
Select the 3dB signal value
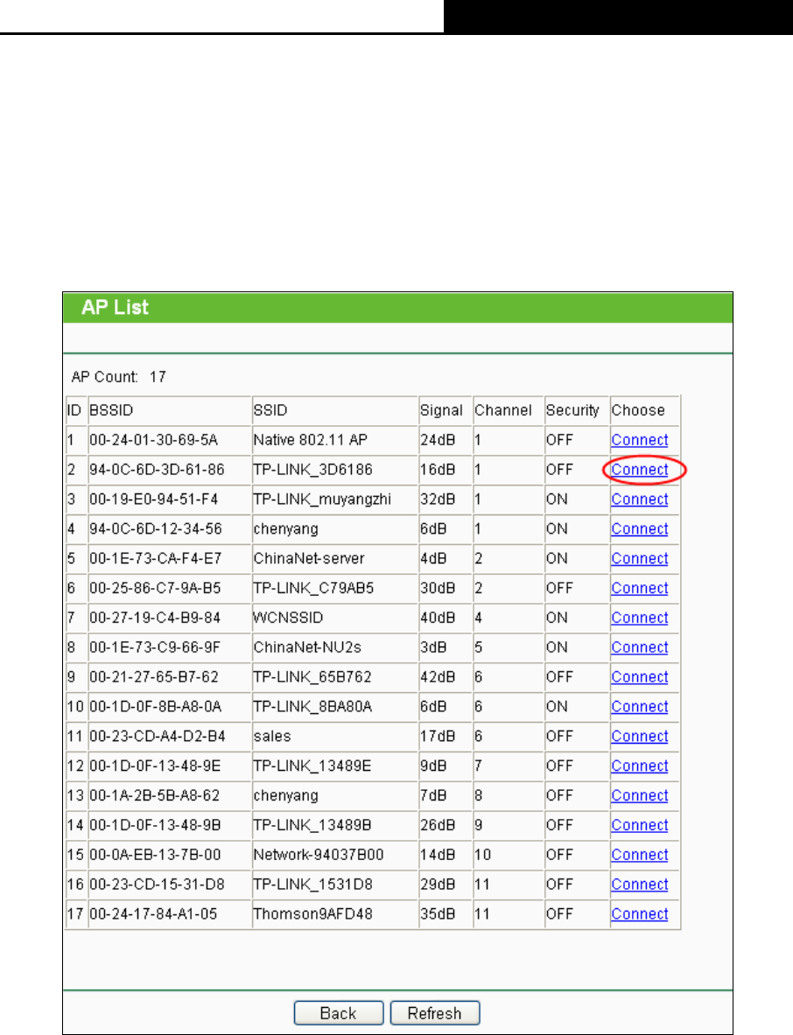tap(433, 647)
